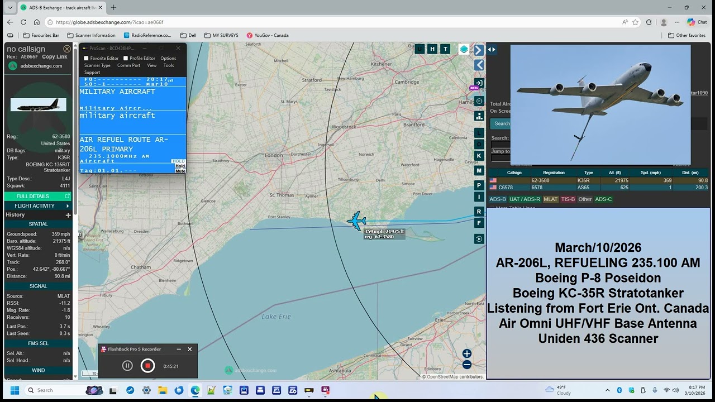Toggle the MLAT source filter
This screenshot has width=715, height=402.
[551, 199]
